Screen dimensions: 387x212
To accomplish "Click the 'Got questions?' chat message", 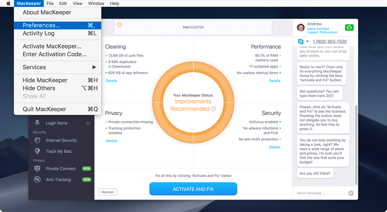I will click(319, 93).
